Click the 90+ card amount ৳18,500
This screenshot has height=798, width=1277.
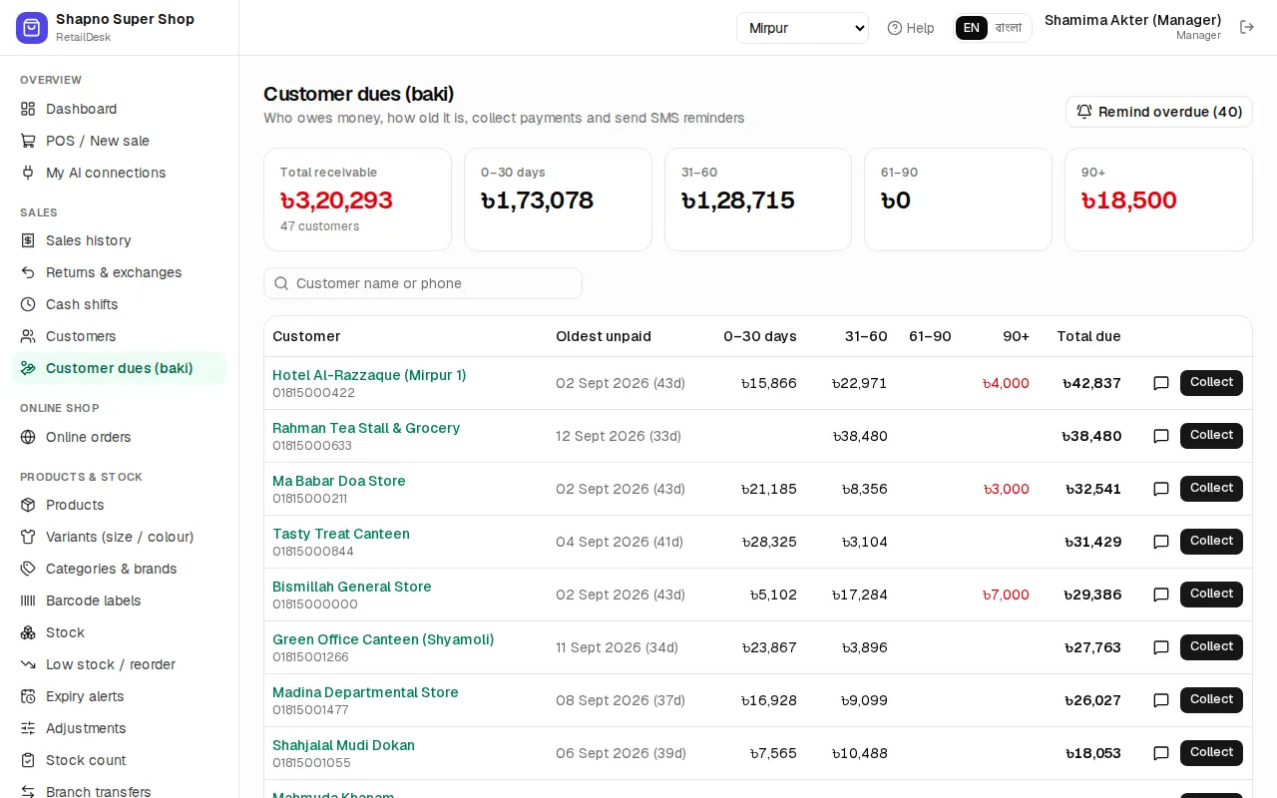[1128, 200]
